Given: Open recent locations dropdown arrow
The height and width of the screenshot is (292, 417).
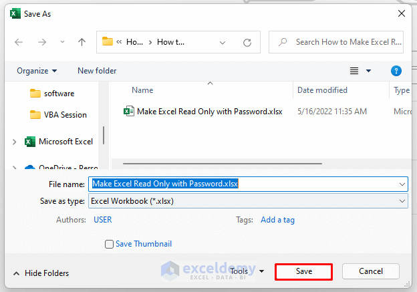Looking at the screenshot, I should click(62, 42).
